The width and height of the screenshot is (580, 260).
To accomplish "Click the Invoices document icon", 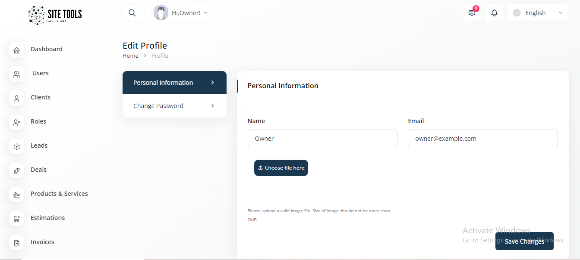I will pos(17,243).
